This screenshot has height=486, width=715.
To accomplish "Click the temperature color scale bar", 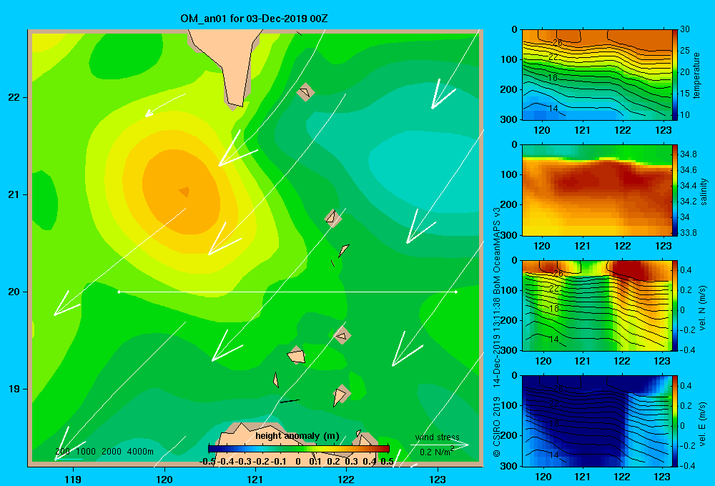I will click(675, 75).
